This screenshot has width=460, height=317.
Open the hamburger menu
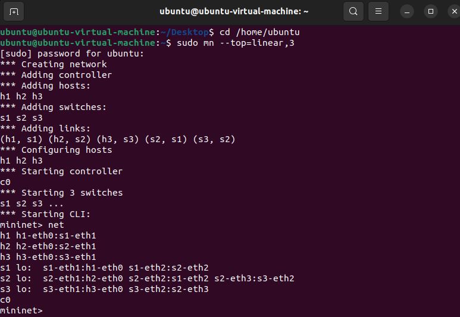378,11
